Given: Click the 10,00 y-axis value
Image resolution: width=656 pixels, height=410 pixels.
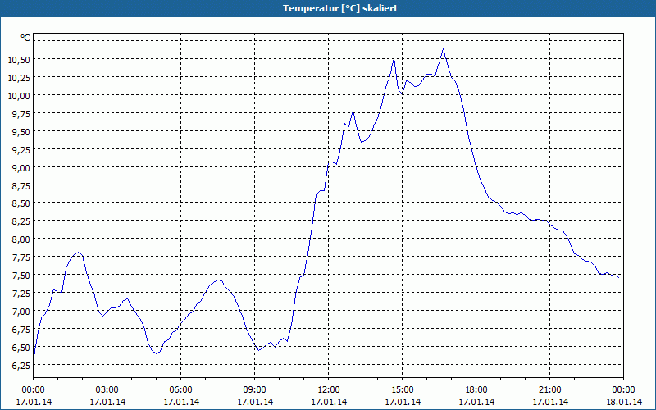Looking at the screenshot, I should (x=19, y=96).
